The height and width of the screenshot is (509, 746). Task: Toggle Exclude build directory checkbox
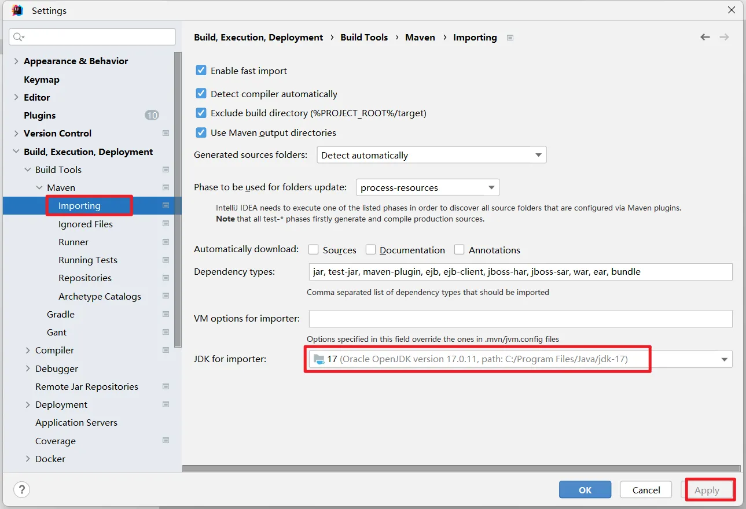coord(201,113)
